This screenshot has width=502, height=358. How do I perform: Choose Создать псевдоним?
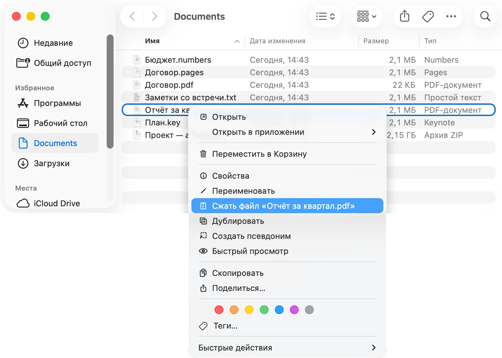pos(287,236)
